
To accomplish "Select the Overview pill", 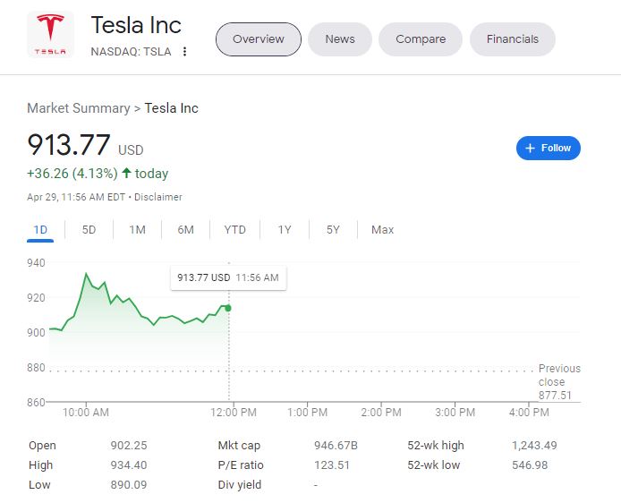I will coord(259,39).
